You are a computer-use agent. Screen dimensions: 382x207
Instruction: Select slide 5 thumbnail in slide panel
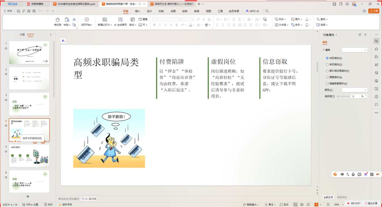pos(29,156)
